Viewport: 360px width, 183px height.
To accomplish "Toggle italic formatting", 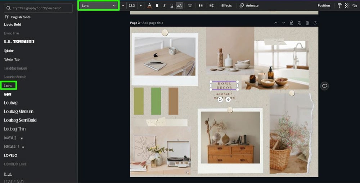I will click(x=164, y=5).
